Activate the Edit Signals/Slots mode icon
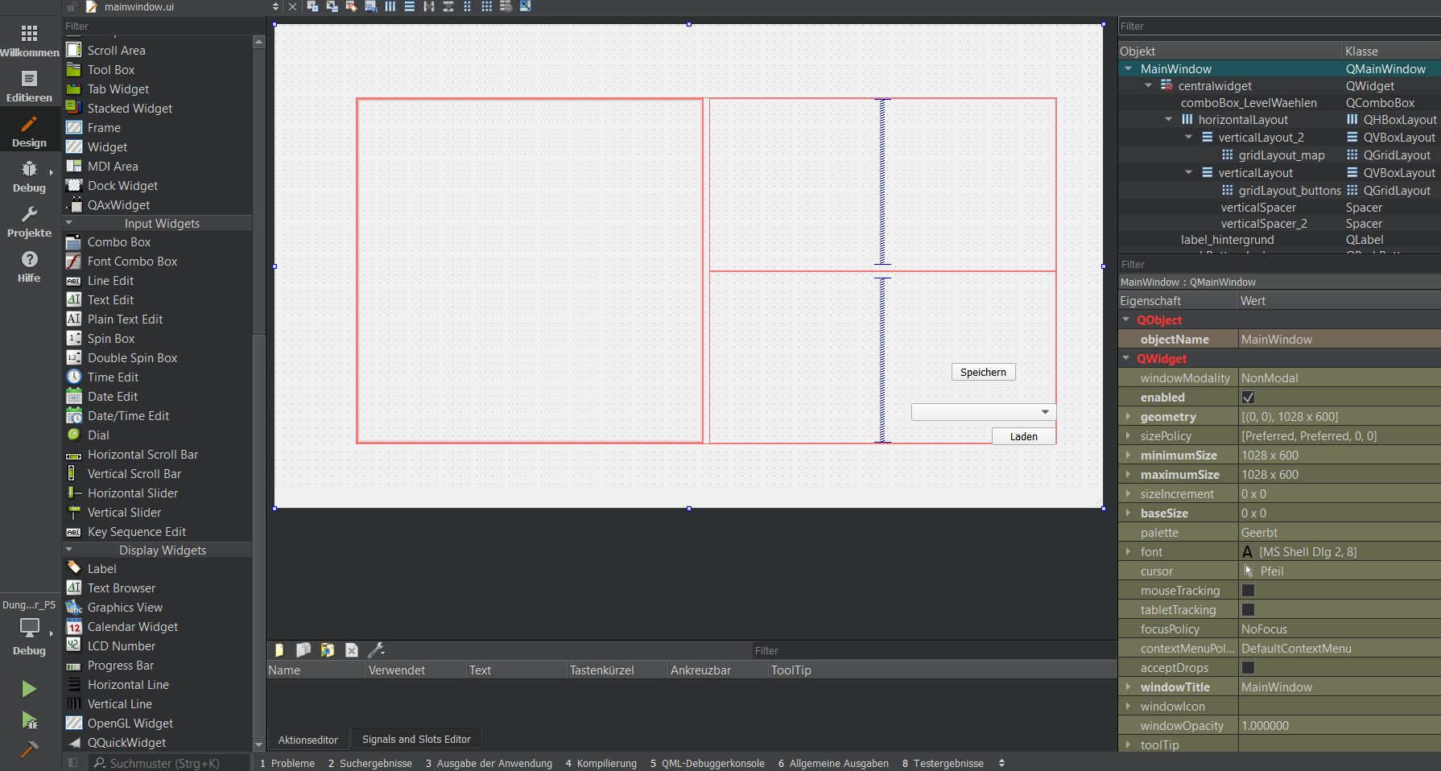 (x=332, y=6)
